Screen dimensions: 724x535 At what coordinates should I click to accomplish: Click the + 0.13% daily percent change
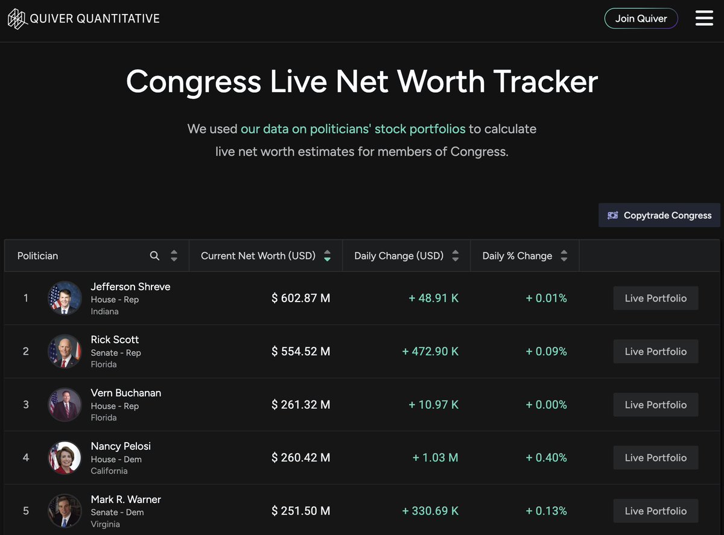[x=547, y=511]
